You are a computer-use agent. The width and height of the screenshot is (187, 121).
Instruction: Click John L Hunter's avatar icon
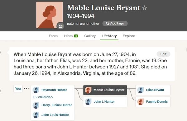[88, 102]
